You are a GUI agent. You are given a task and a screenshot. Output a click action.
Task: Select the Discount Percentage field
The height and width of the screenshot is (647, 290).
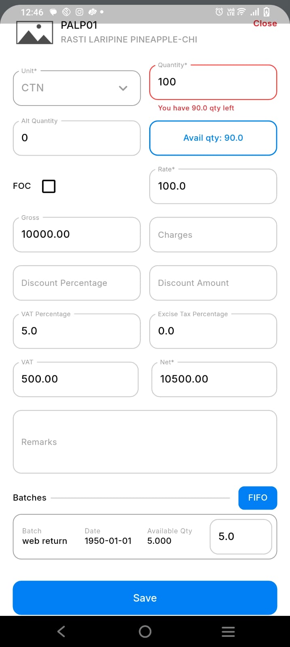tap(77, 283)
